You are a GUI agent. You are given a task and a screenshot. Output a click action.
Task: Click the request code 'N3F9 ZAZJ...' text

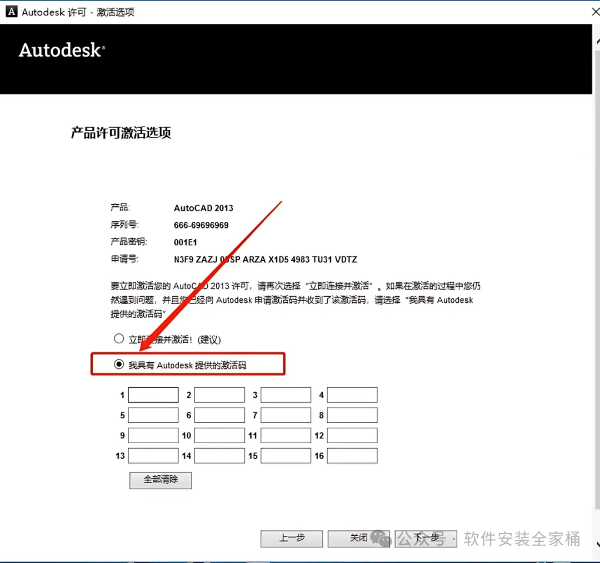[x=265, y=260]
